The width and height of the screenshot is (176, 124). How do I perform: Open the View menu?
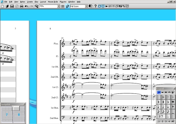16,2
